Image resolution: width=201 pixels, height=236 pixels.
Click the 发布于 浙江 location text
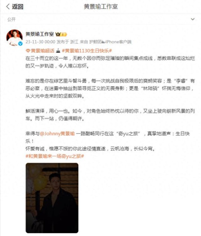click(67, 42)
